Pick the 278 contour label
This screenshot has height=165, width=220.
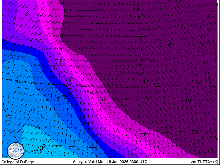pos(69,95)
